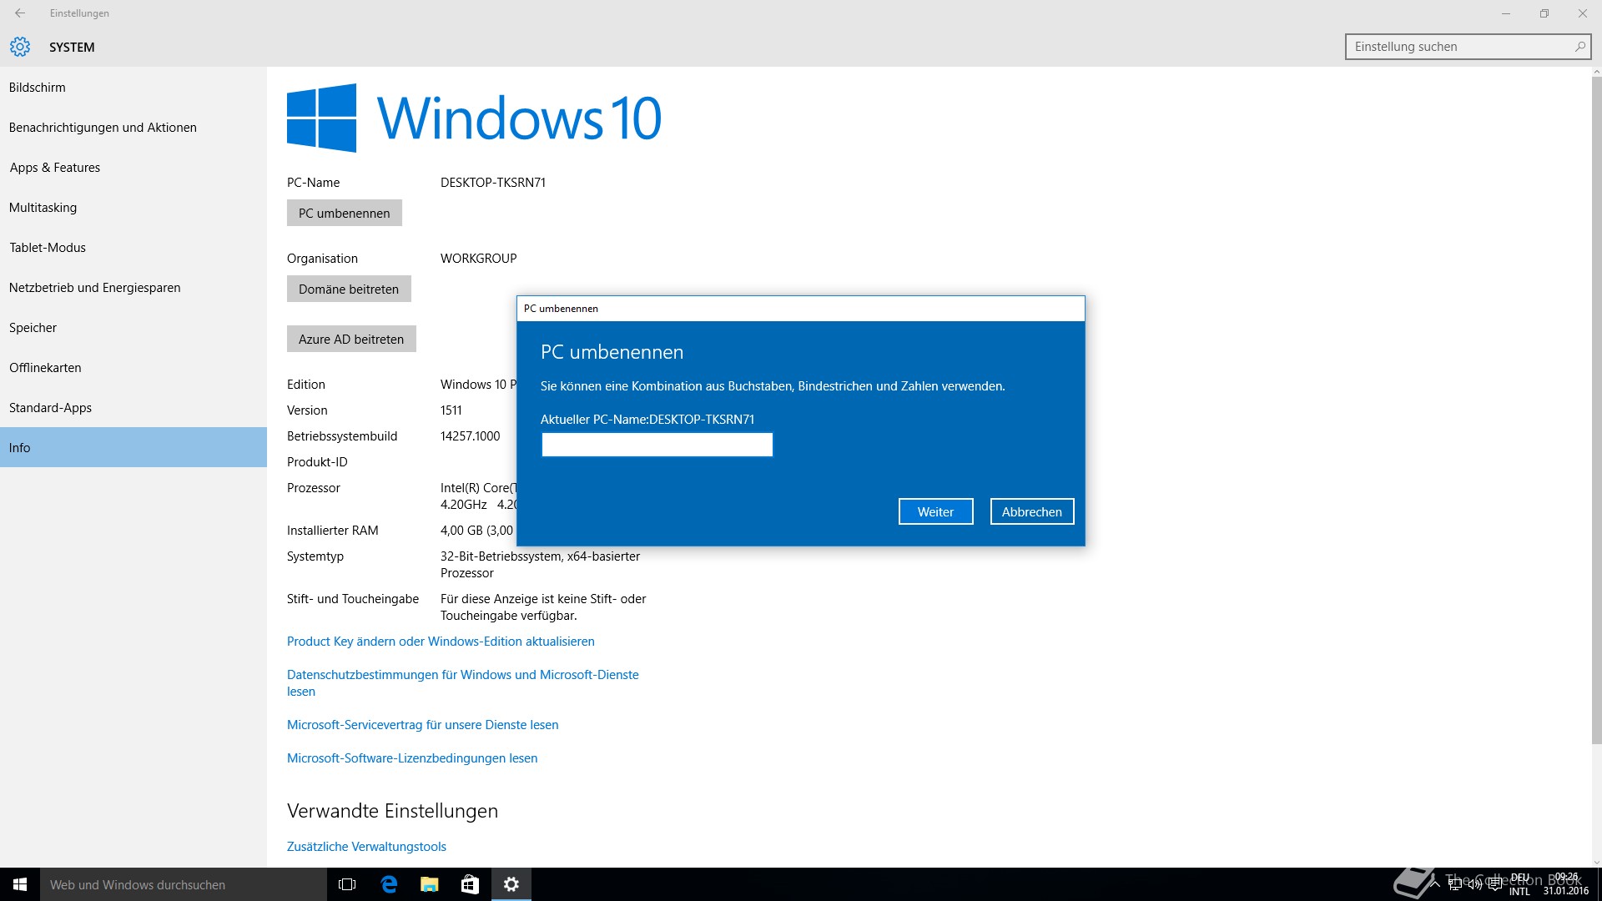Click the WORKGROUP organisation value
Image resolution: width=1602 pixels, height=901 pixels.
point(479,258)
